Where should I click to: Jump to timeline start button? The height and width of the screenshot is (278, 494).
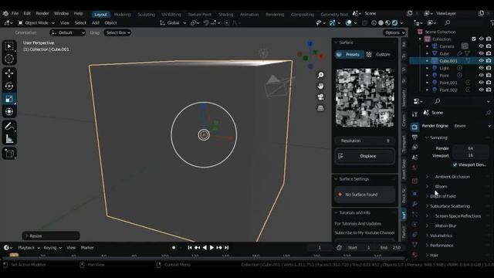190,248
